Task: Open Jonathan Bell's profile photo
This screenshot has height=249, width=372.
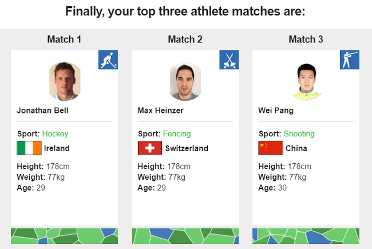Action: [65, 81]
